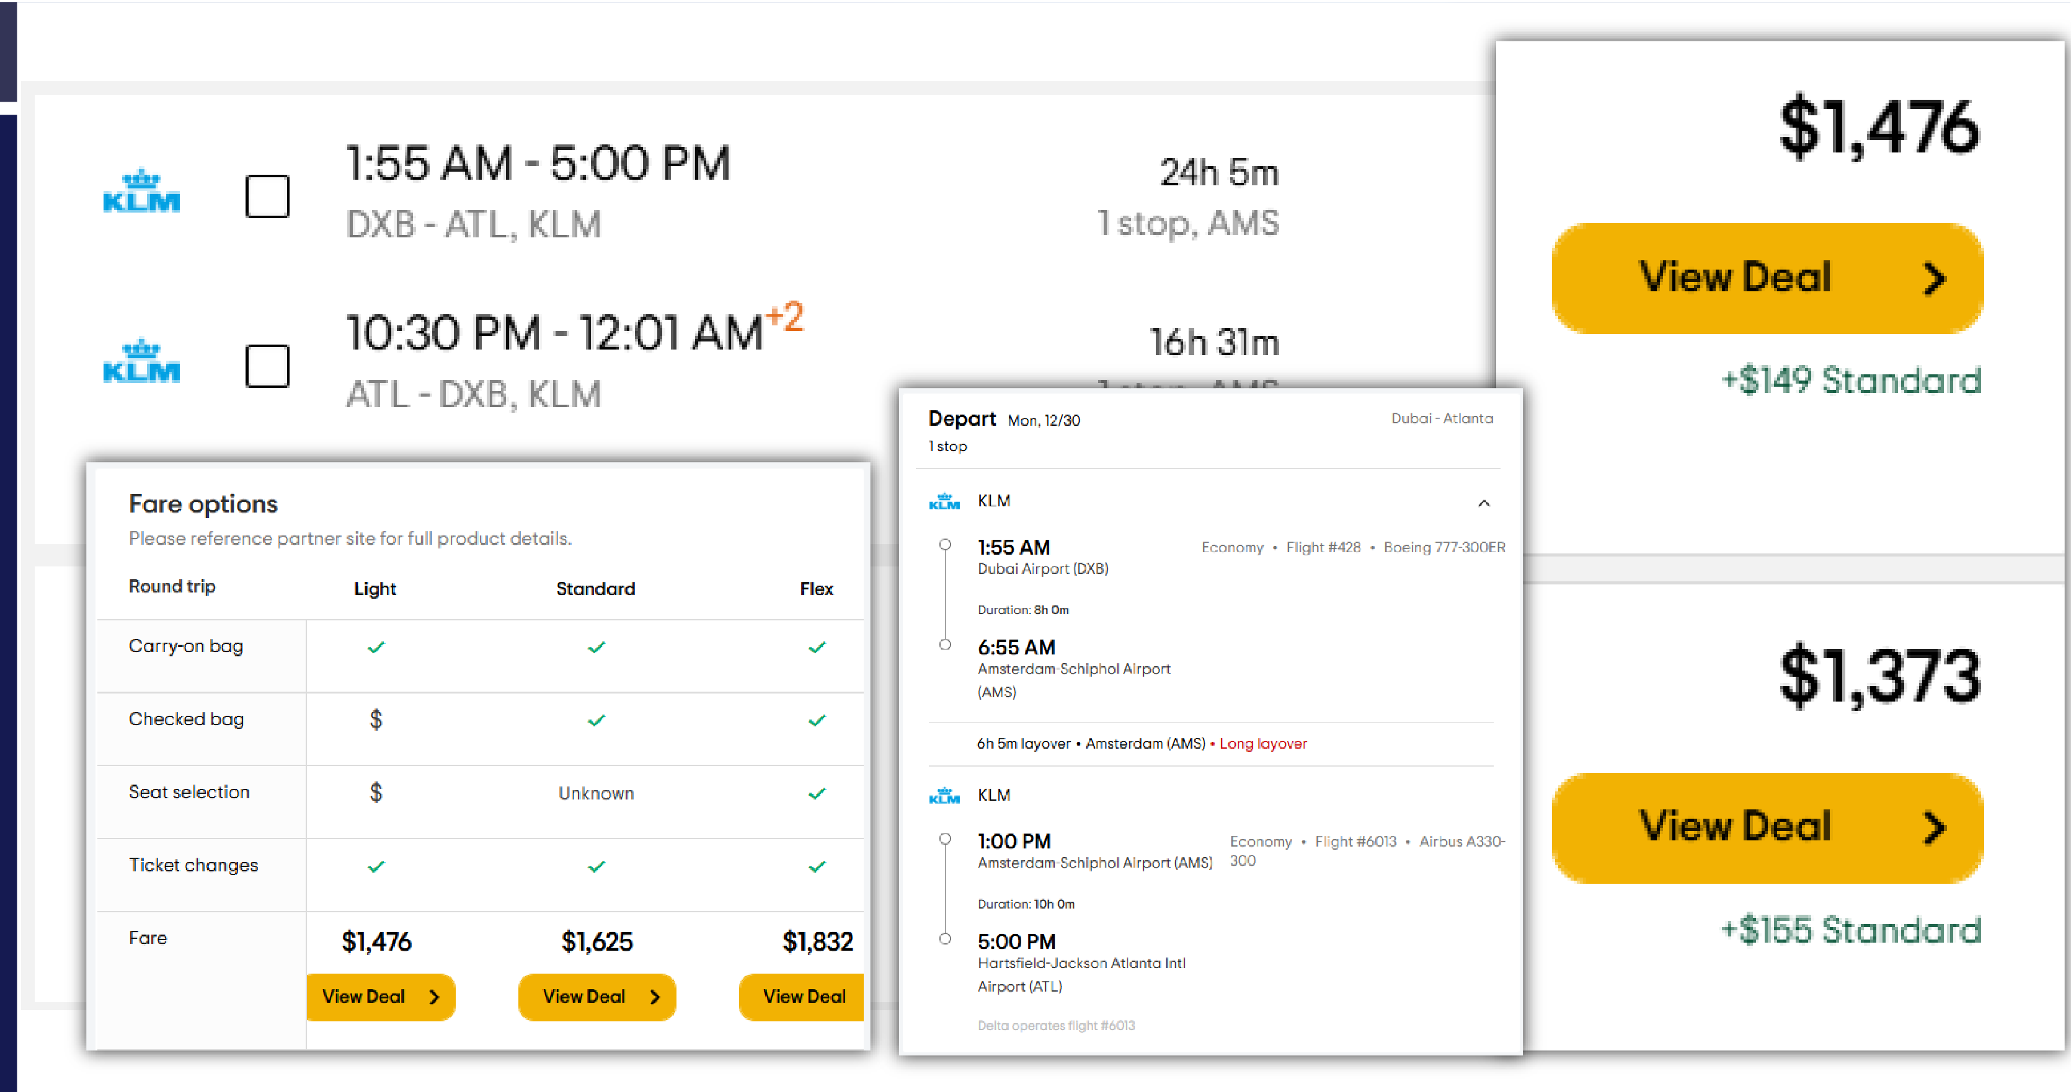Click View Deal for $1,625 Standard fare
The width and height of the screenshot is (2071, 1092).
click(x=596, y=997)
